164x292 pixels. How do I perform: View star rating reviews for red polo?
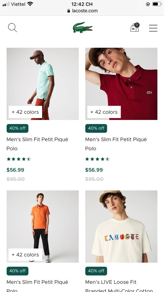[x=97, y=159]
